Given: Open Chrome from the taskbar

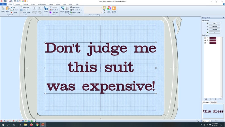Looking at the screenshot, I should click(x=37, y=124).
